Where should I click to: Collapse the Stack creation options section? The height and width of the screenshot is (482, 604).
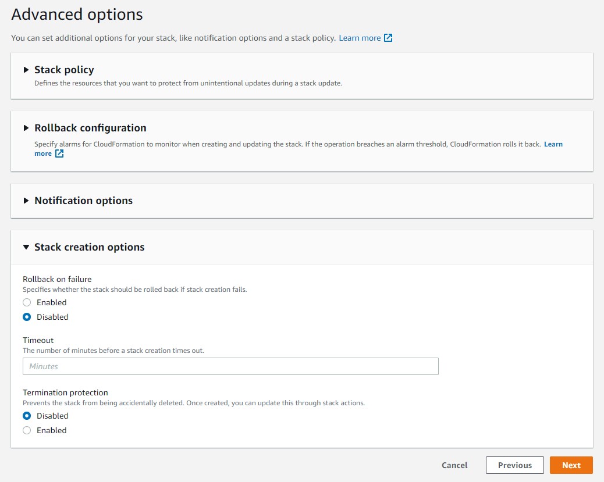pyautogui.click(x=26, y=247)
